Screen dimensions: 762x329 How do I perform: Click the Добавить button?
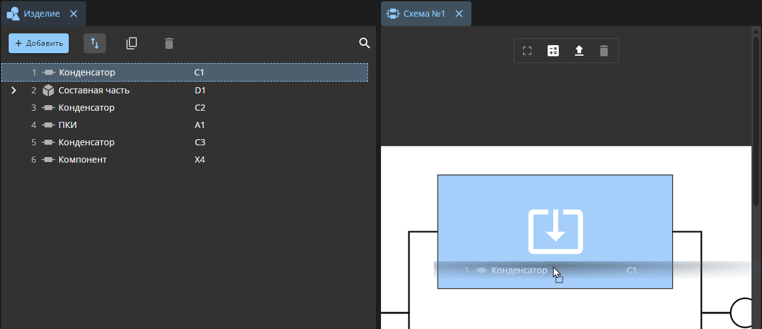click(x=38, y=43)
